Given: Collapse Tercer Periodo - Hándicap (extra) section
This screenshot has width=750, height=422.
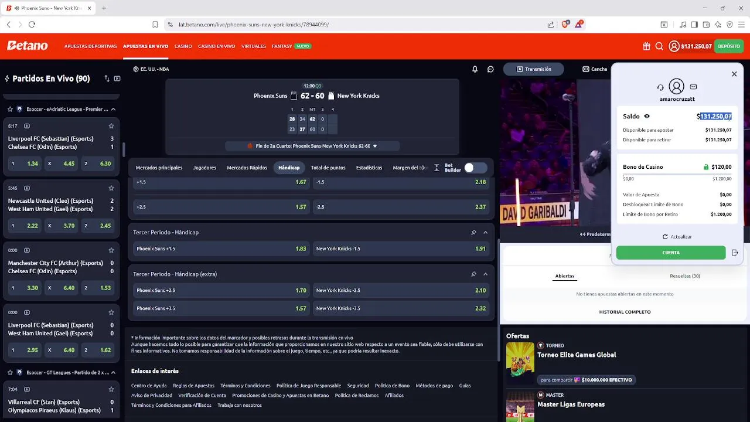Looking at the screenshot, I should click(485, 274).
